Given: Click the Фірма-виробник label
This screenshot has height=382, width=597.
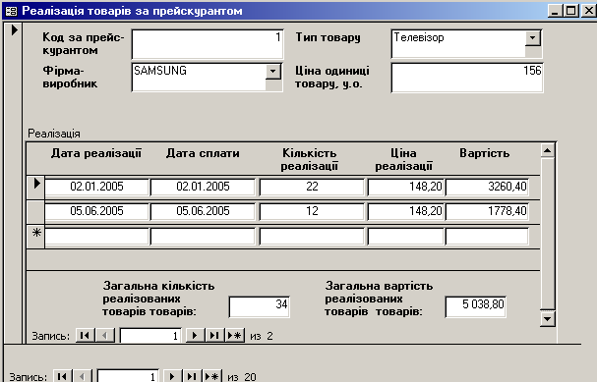Looking at the screenshot, I should [x=70, y=78].
